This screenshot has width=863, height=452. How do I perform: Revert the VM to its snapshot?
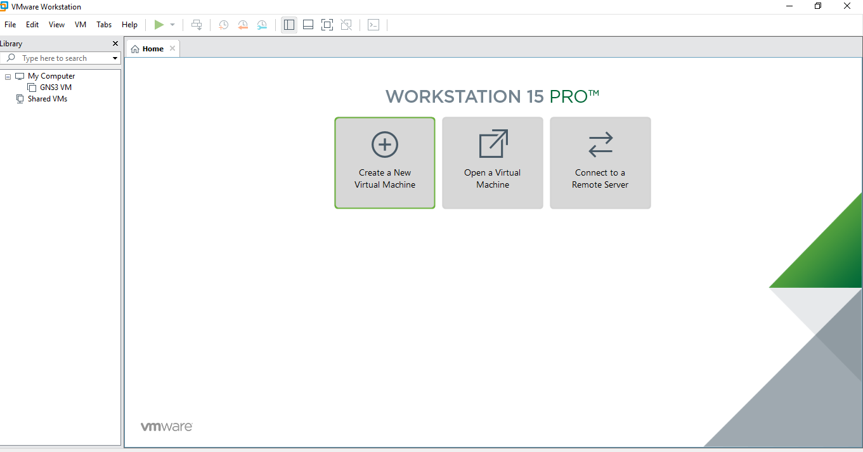[x=243, y=25]
